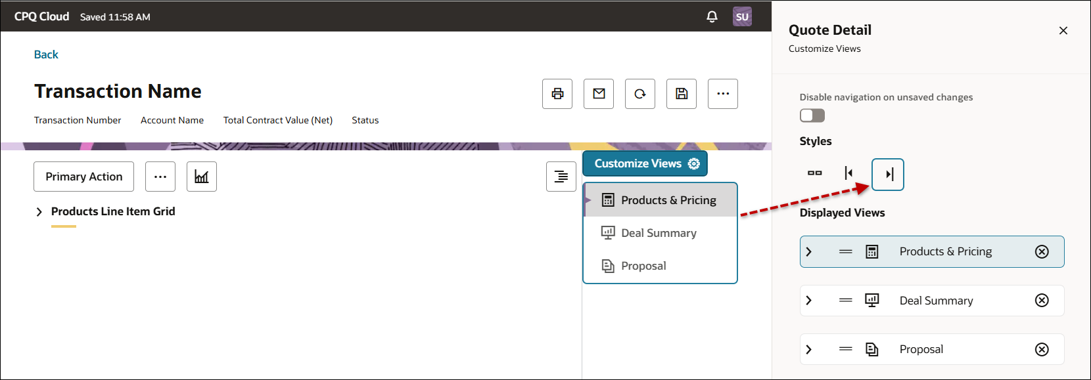Click the email envelope icon button
Screen dimensions: 1091x380
coord(599,94)
